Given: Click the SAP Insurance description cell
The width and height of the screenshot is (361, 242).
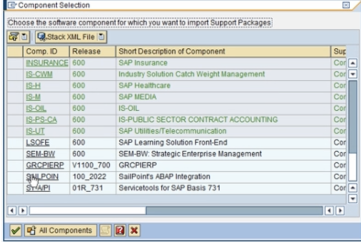Looking at the screenshot, I should (223, 63).
